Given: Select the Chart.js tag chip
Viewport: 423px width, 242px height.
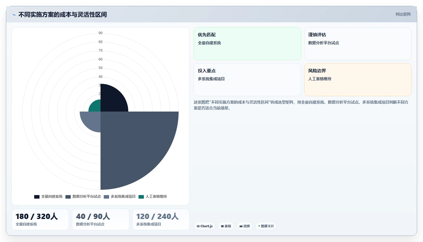Looking at the screenshot, I should (205, 226).
